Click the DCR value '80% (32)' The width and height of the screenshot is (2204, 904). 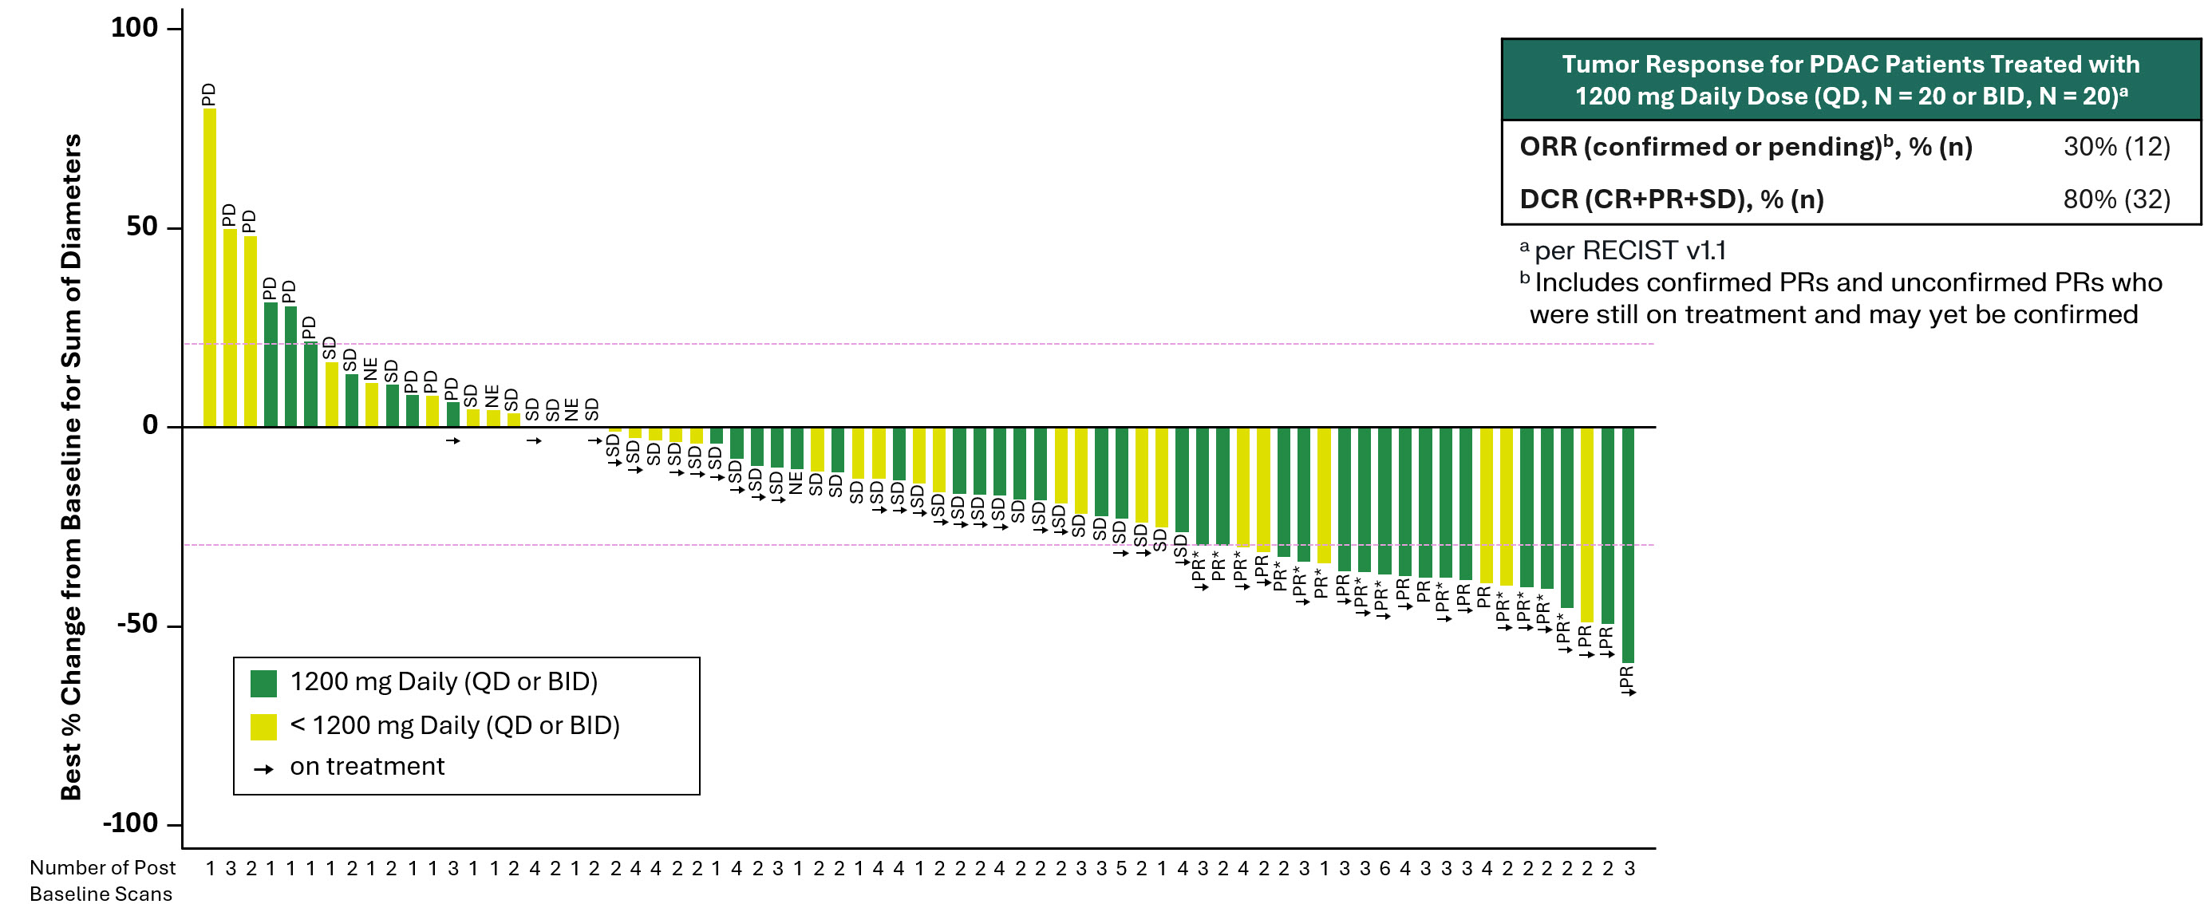(x=2116, y=199)
